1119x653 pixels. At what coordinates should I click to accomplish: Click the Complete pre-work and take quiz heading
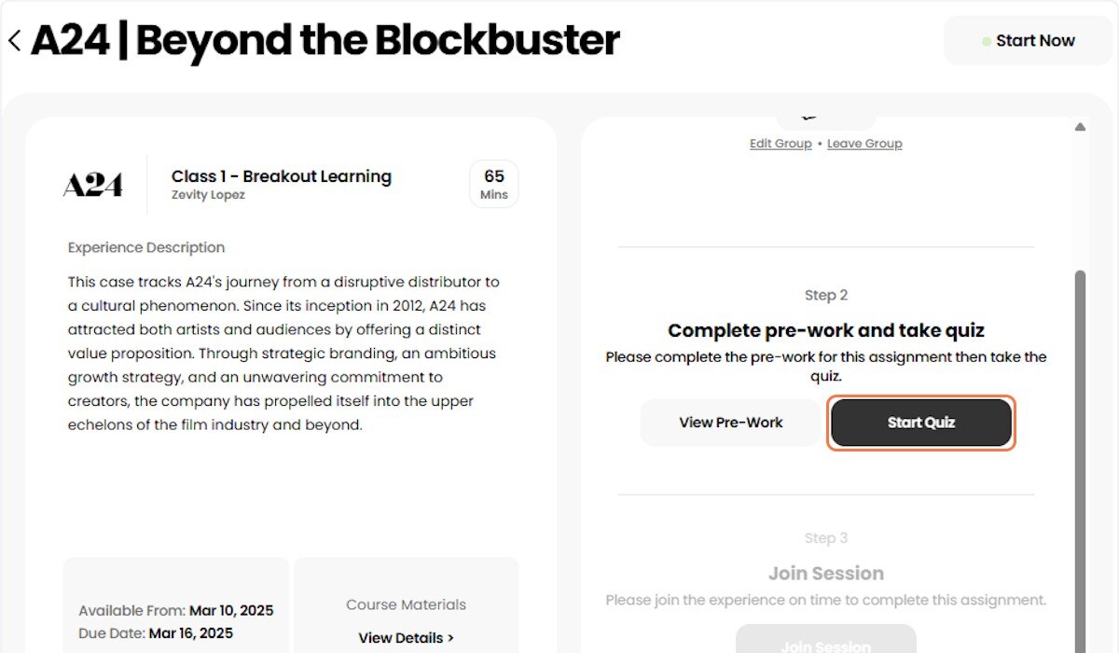(x=826, y=330)
